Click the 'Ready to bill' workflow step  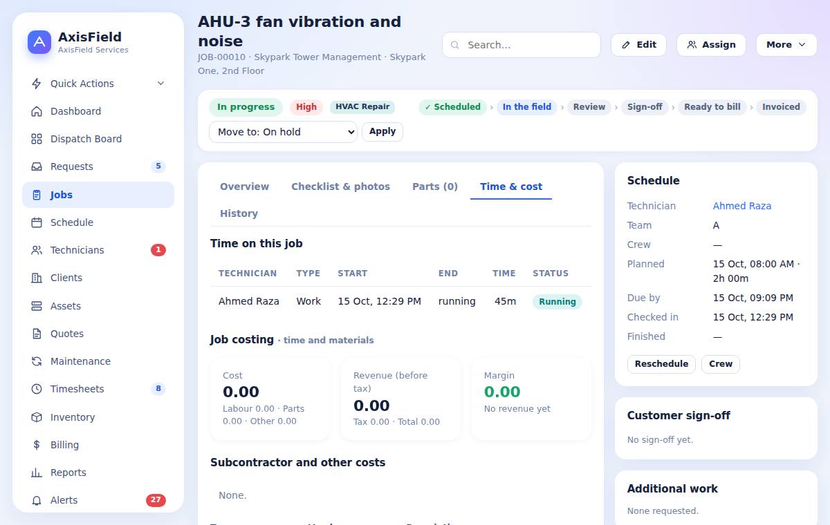point(712,107)
